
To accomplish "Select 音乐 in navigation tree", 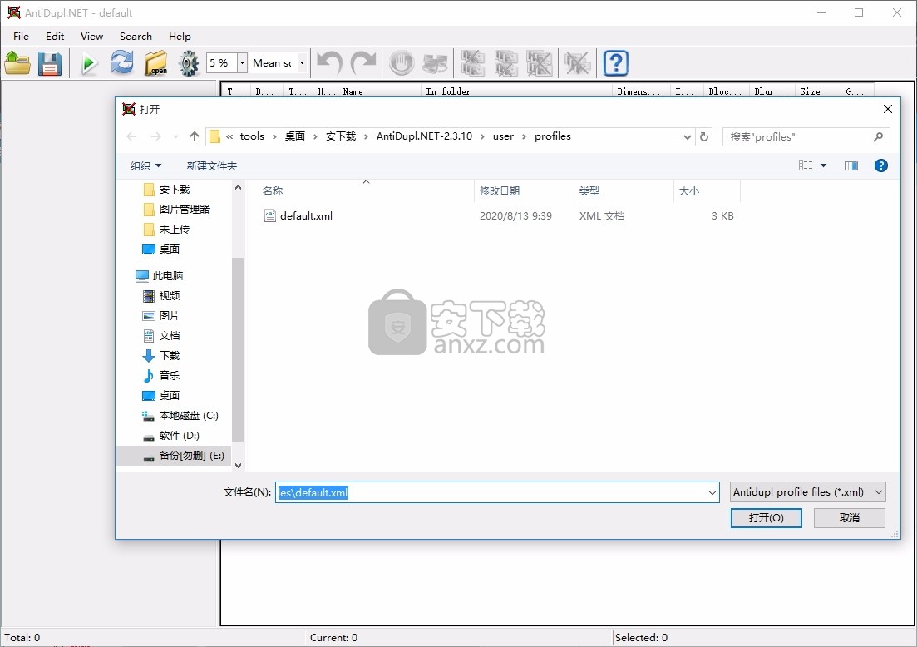I will coord(169,376).
